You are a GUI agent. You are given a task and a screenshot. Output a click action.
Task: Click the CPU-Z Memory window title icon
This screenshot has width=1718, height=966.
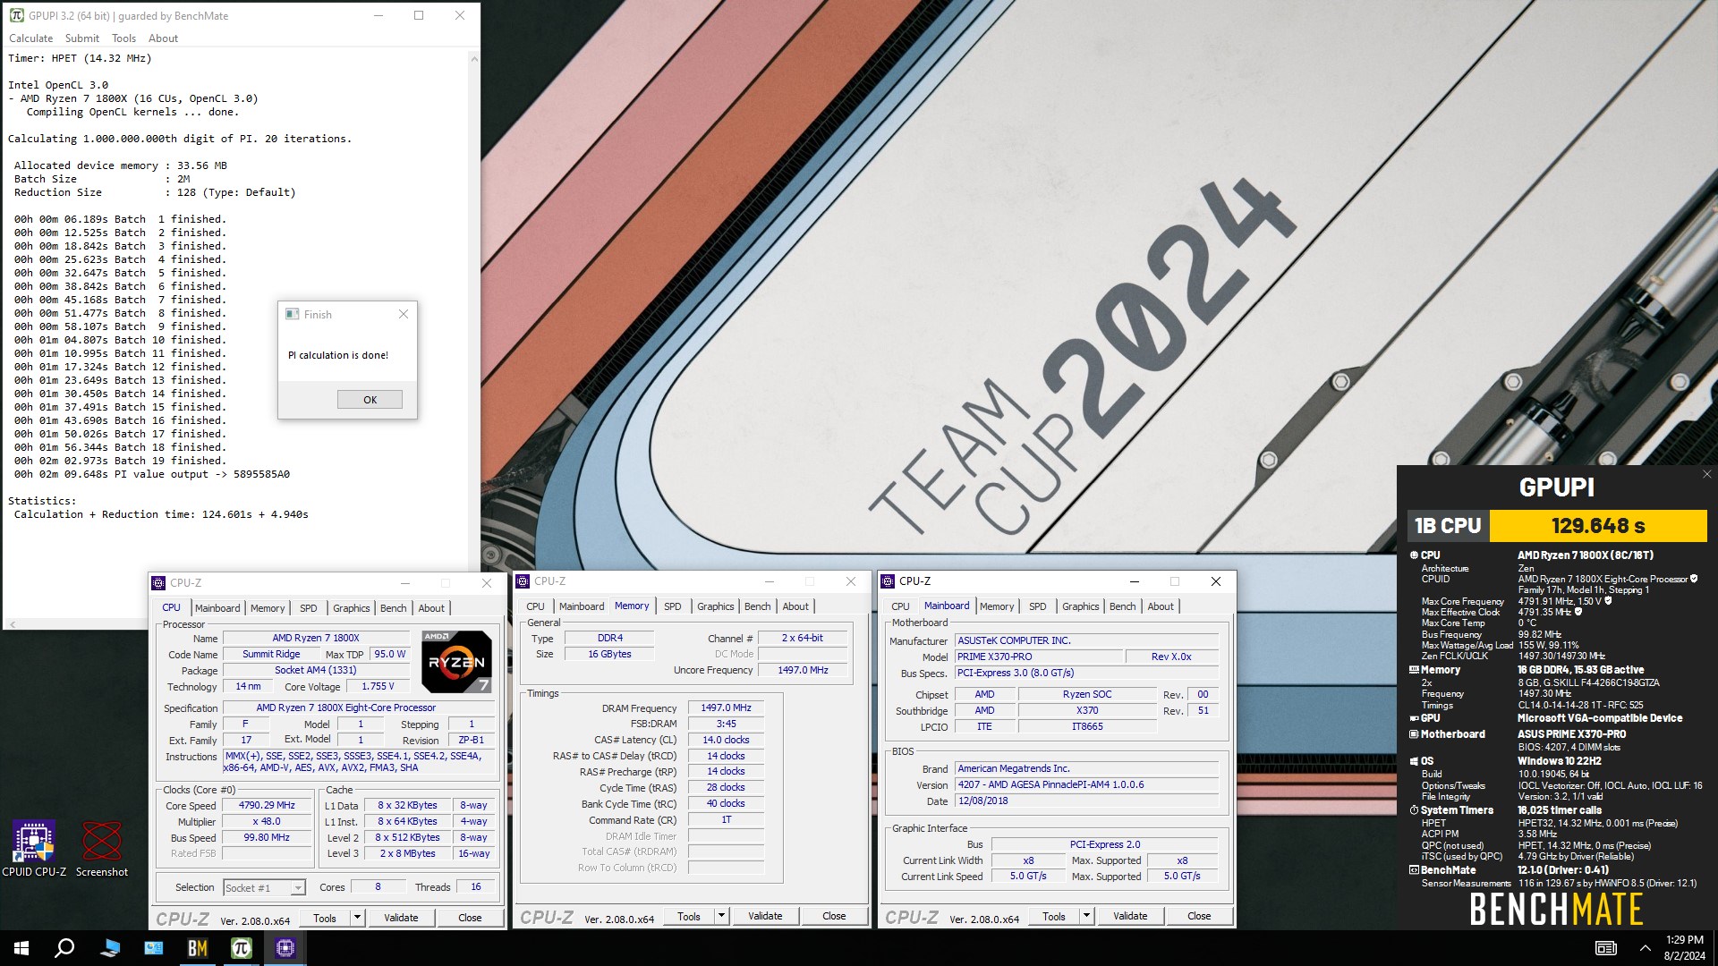point(523,581)
